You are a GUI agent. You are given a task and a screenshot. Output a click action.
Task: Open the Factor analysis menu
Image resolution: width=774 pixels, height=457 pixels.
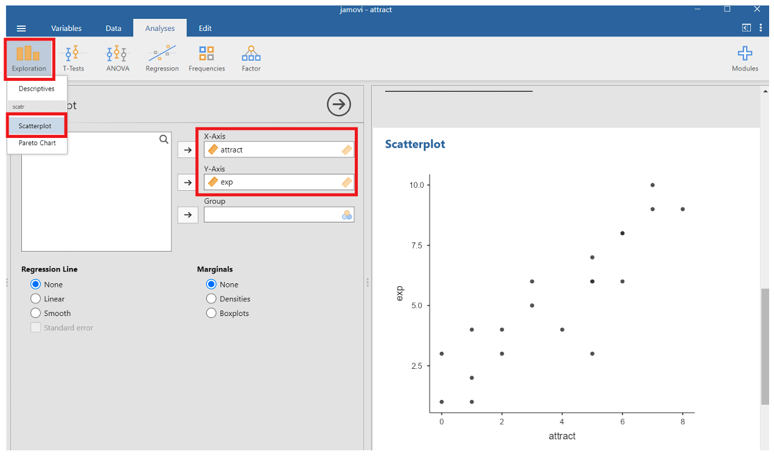tap(251, 58)
